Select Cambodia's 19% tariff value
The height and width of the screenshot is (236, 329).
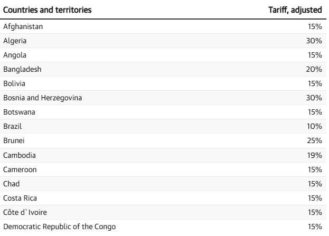pyautogui.click(x=314, y=155)
